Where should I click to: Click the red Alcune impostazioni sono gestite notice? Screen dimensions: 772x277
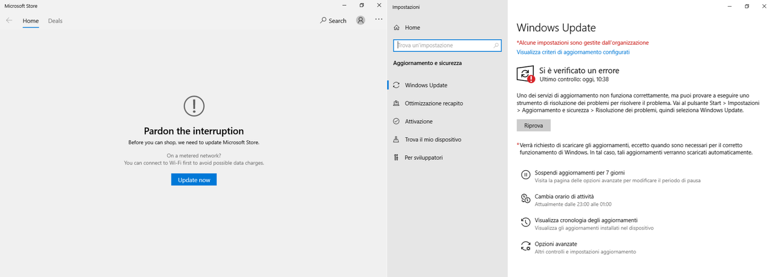pos(583,43)
